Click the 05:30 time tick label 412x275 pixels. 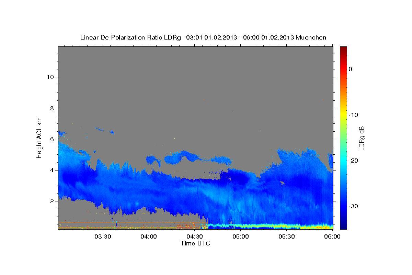click(x=287, y=236)
